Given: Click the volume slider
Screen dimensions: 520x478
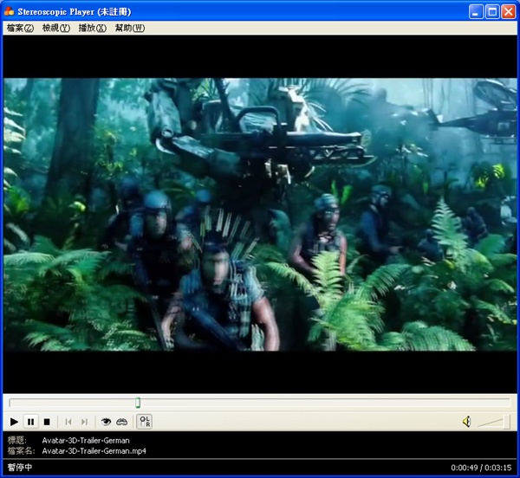Looking at the screenshot, I should pyautogui.click(x=493, y=422).
